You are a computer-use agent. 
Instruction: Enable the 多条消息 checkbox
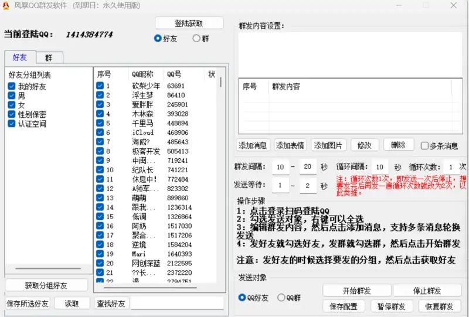coord(425,146)
